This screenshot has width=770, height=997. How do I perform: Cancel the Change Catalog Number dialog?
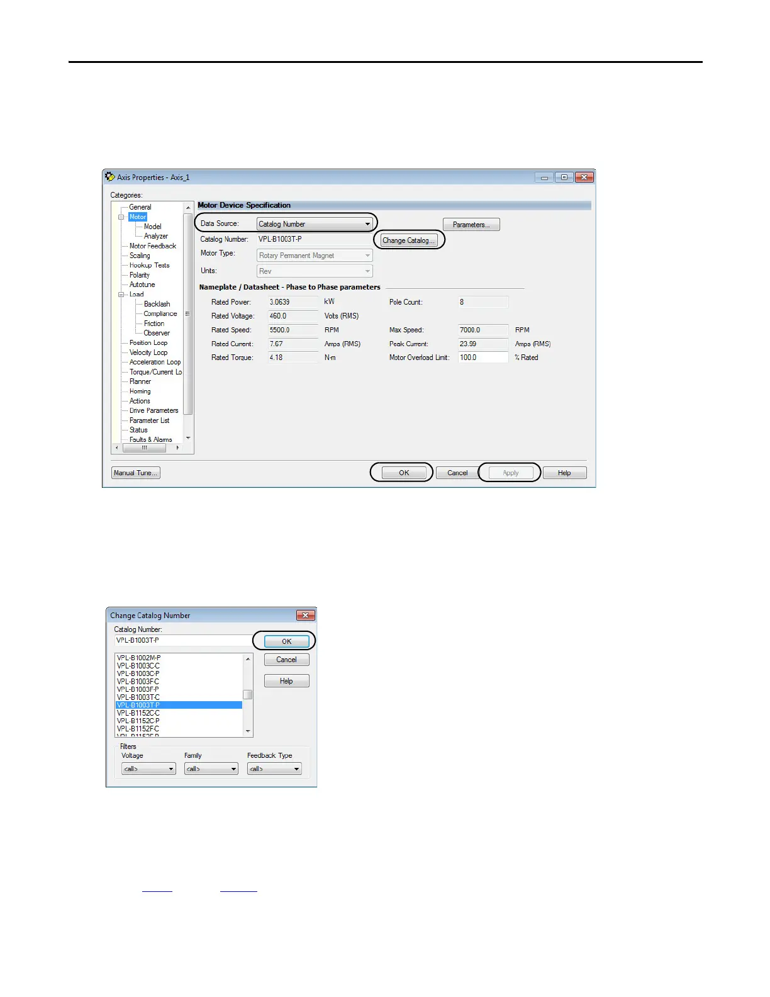coord(286,660)
